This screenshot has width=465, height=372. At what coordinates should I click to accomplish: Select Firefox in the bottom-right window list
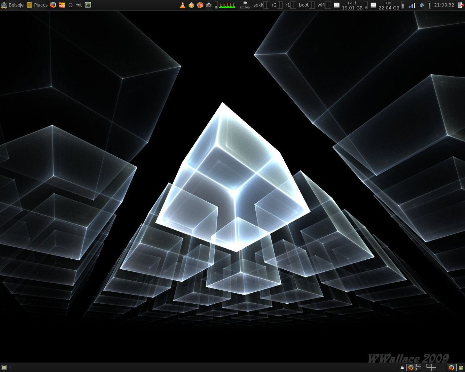coord(451,367)
